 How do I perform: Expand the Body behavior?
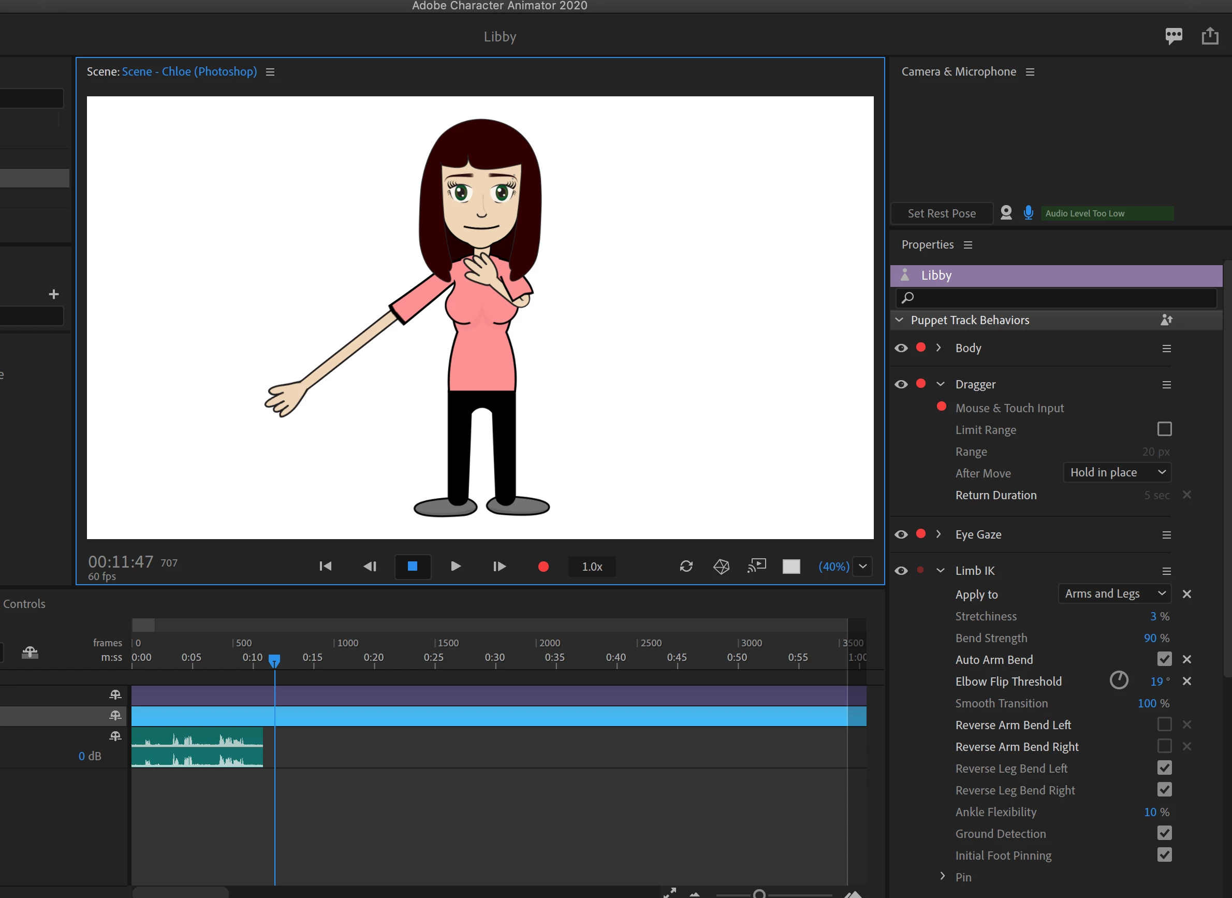click(938, 348)
